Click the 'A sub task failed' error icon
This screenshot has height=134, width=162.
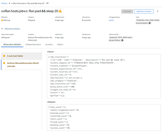[x=4, y=56]
